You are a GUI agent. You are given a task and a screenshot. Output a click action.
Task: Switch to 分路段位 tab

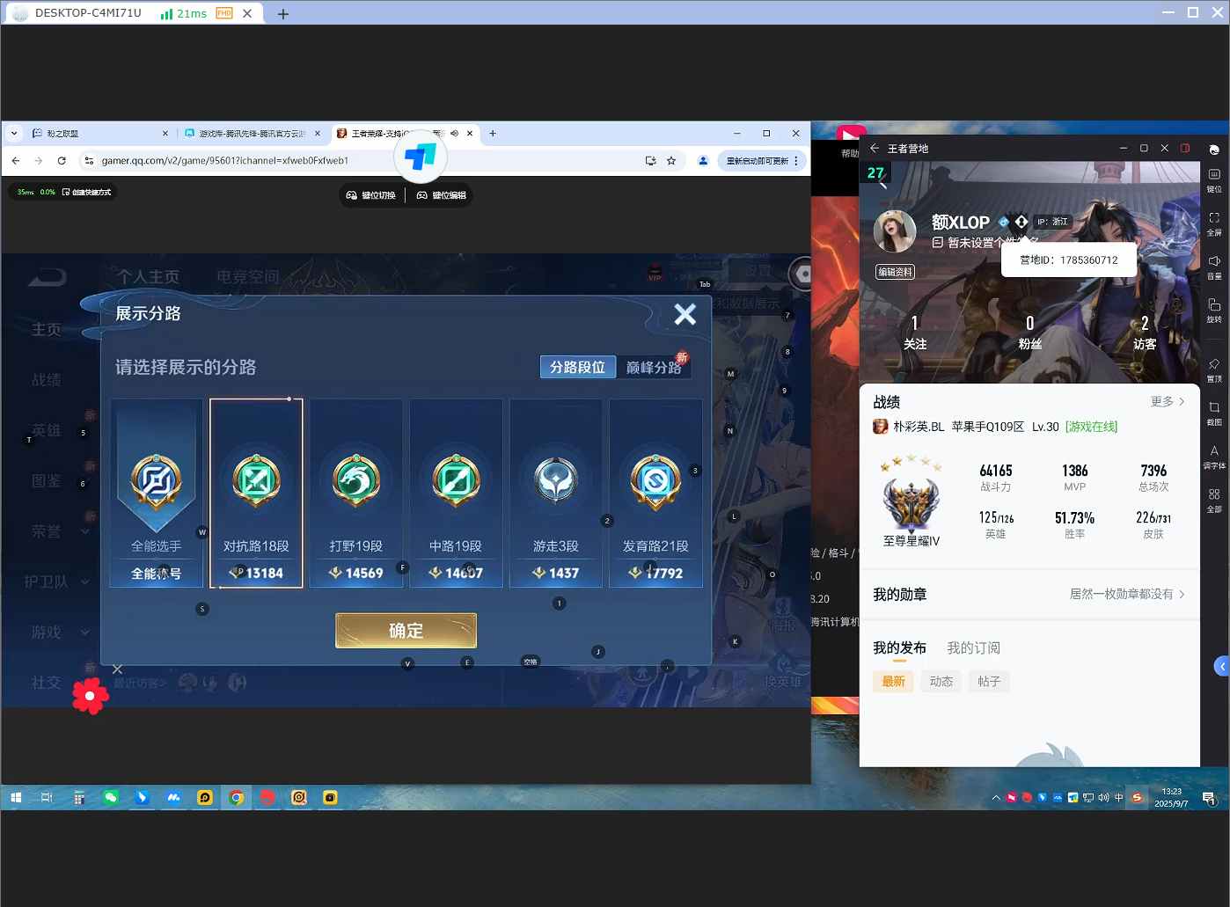pos(577,367)
